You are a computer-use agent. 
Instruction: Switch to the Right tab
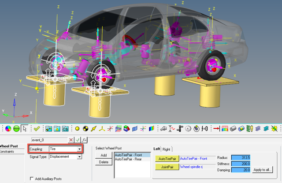(x=167, y=149)
